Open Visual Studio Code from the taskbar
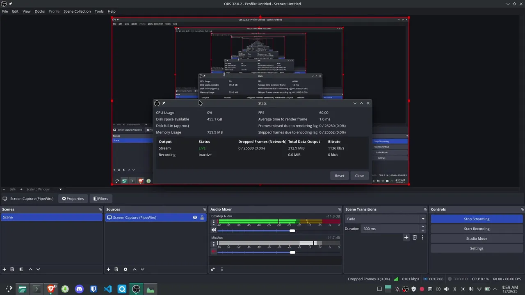 pos(107,289)
